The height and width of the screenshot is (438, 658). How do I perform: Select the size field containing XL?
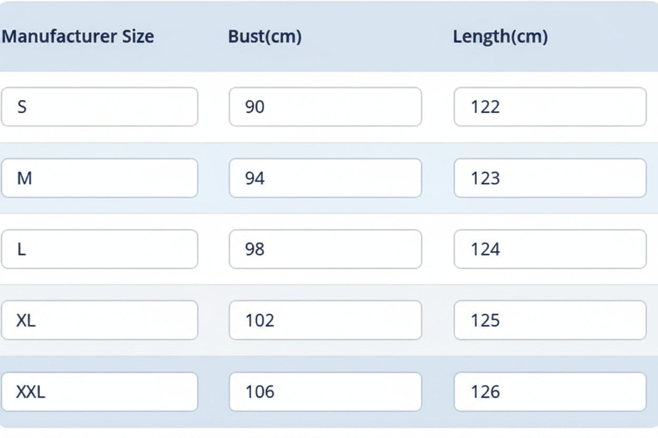100,320
